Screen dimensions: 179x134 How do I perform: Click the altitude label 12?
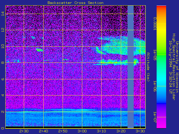[x=3, y=30]
